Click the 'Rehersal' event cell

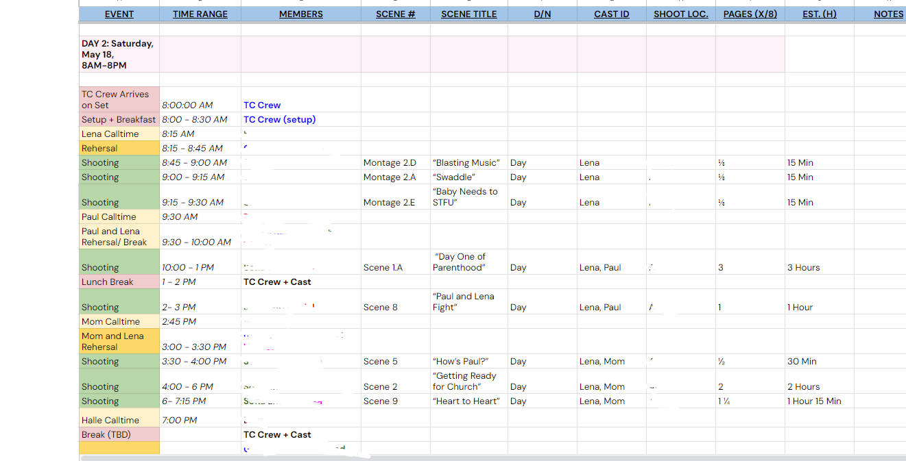[x=119, y=148]
